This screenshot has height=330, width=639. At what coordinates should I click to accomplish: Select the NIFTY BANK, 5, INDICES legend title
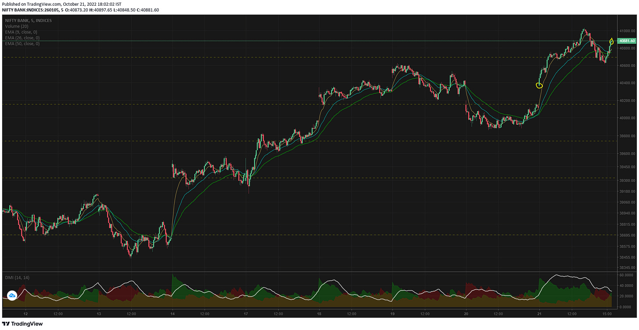[28, 21]
